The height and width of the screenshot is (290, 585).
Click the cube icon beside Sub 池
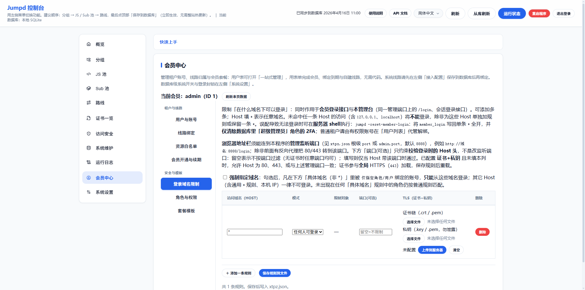coord(89,88)
